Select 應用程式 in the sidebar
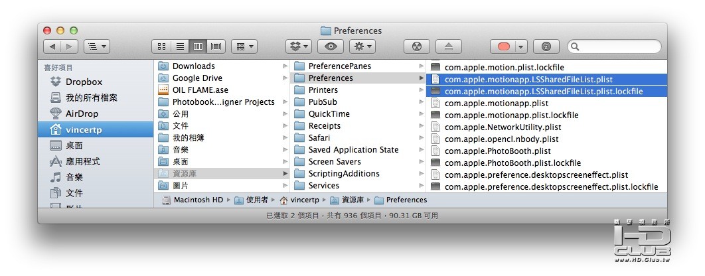Image resolution: width=705 pixels, height=276 pixels. [96, 161]
